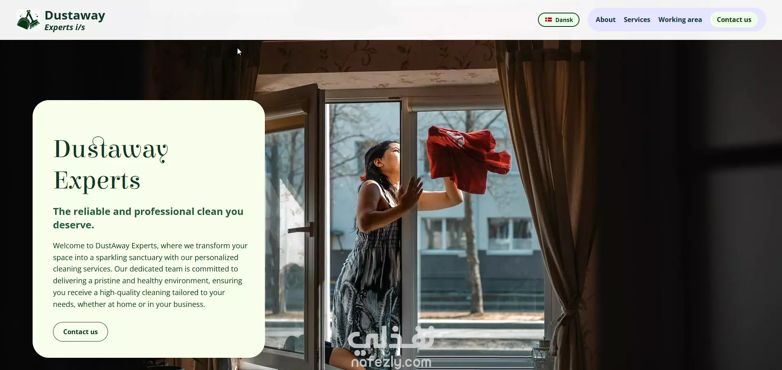Click the large Dustaway Experts heading

111,164
